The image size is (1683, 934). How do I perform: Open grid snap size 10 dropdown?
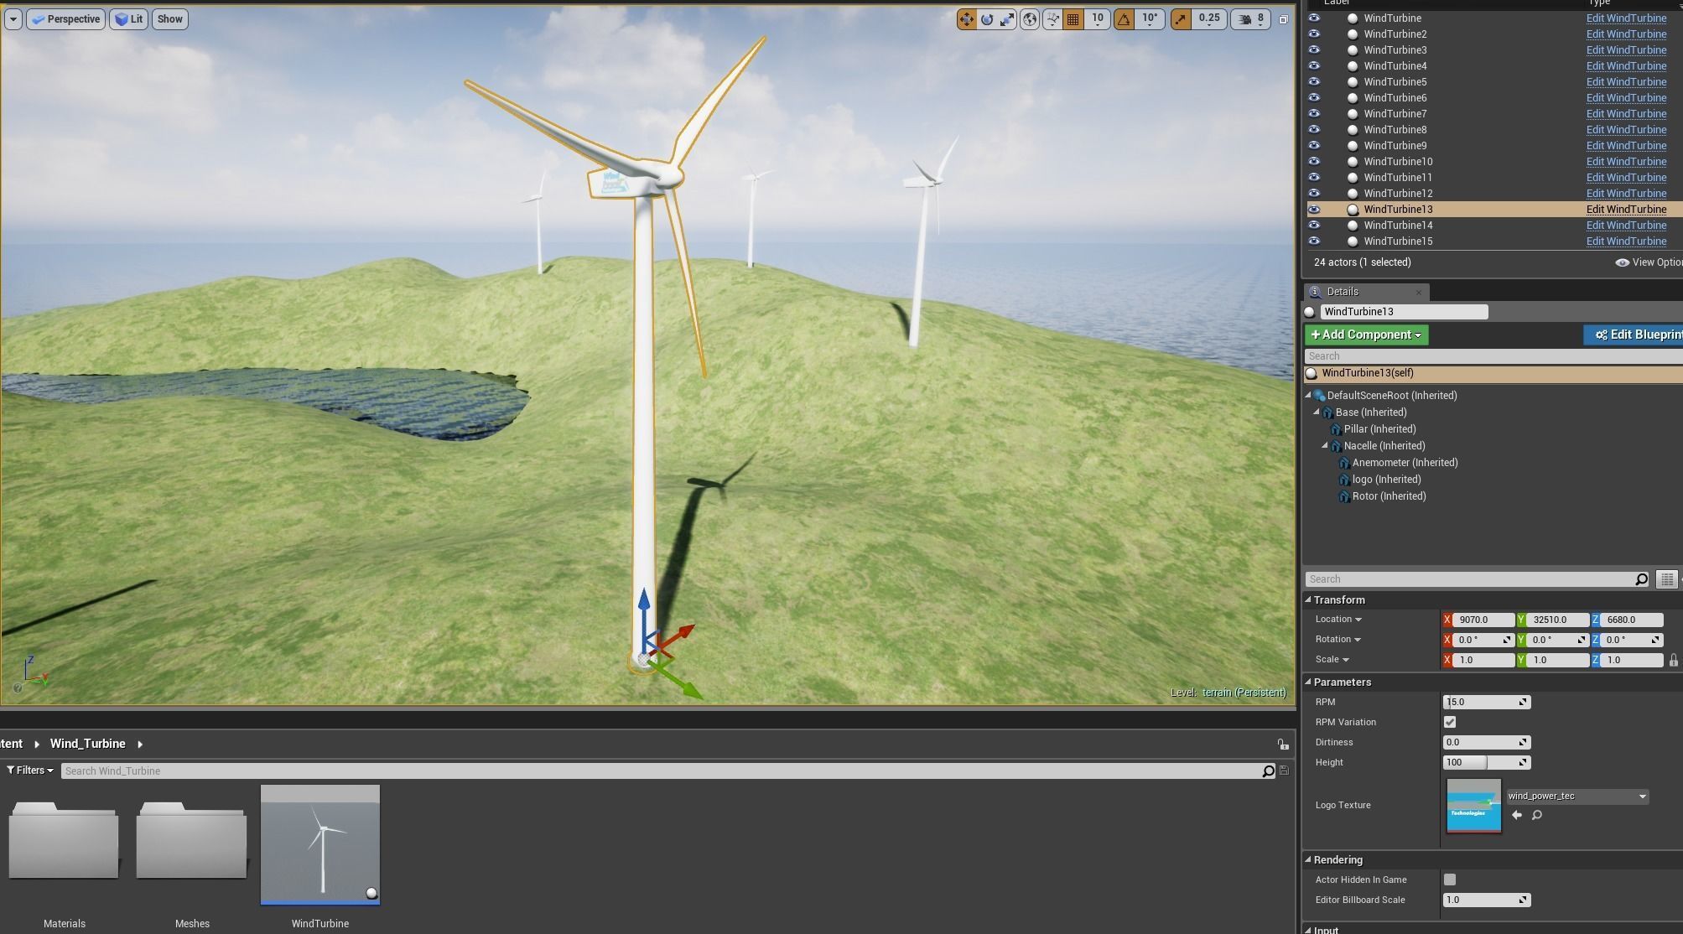(x=1097, y=19)
